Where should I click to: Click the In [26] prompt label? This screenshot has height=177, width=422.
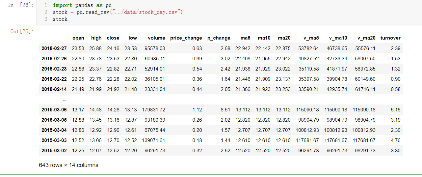[x=20, y=6]
